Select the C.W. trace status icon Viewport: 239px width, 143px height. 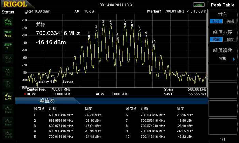coord(8,97)
